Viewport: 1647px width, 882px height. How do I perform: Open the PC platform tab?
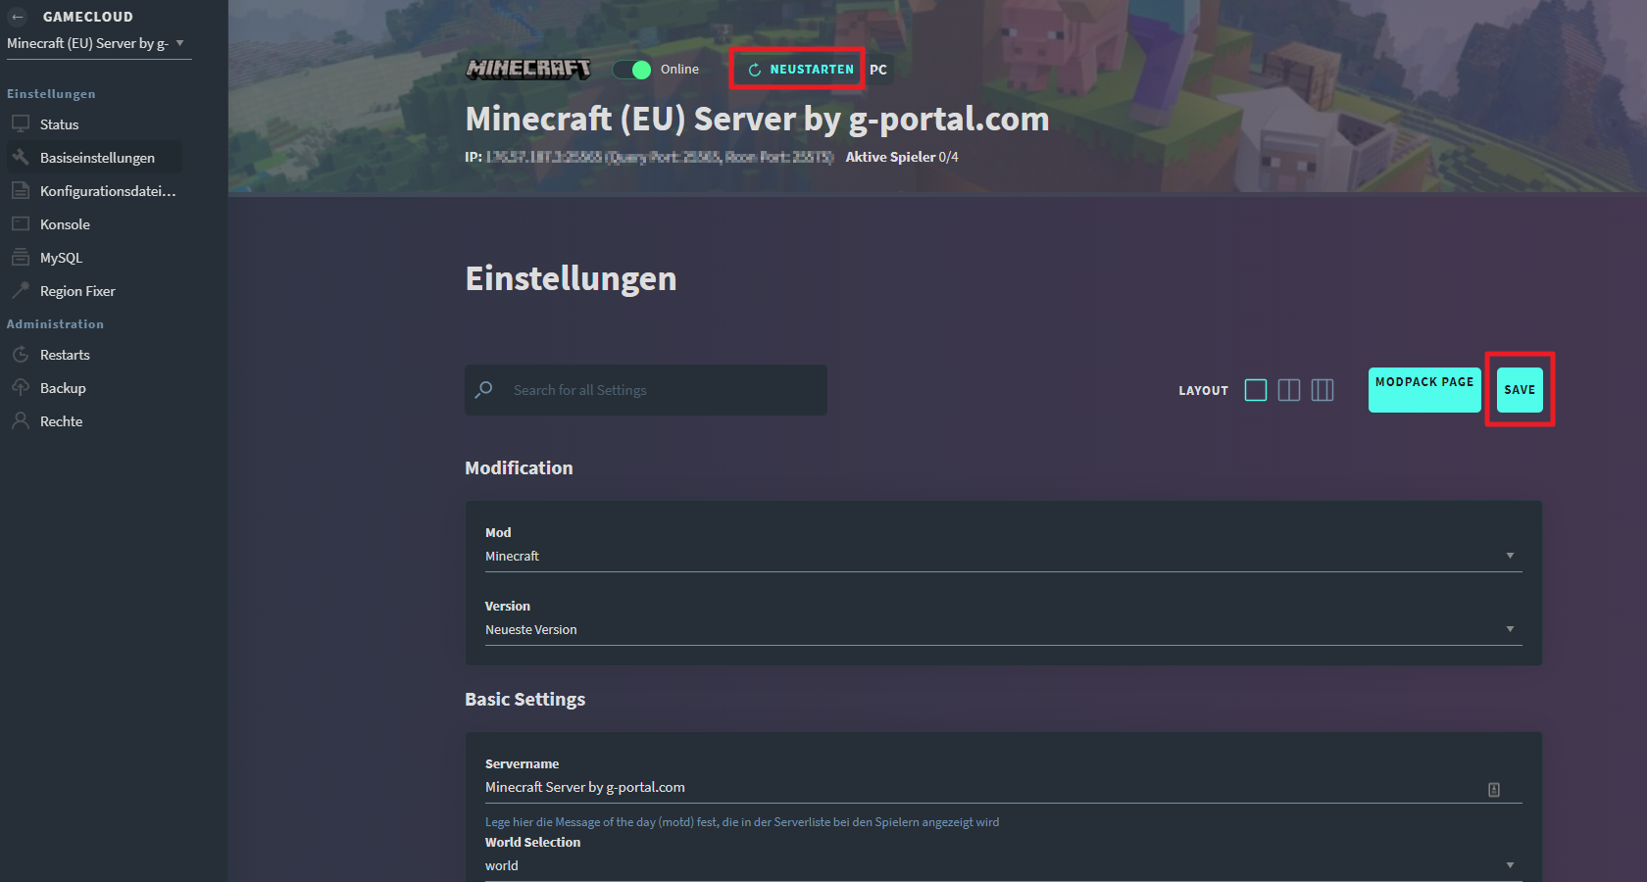tap(878, 69)
